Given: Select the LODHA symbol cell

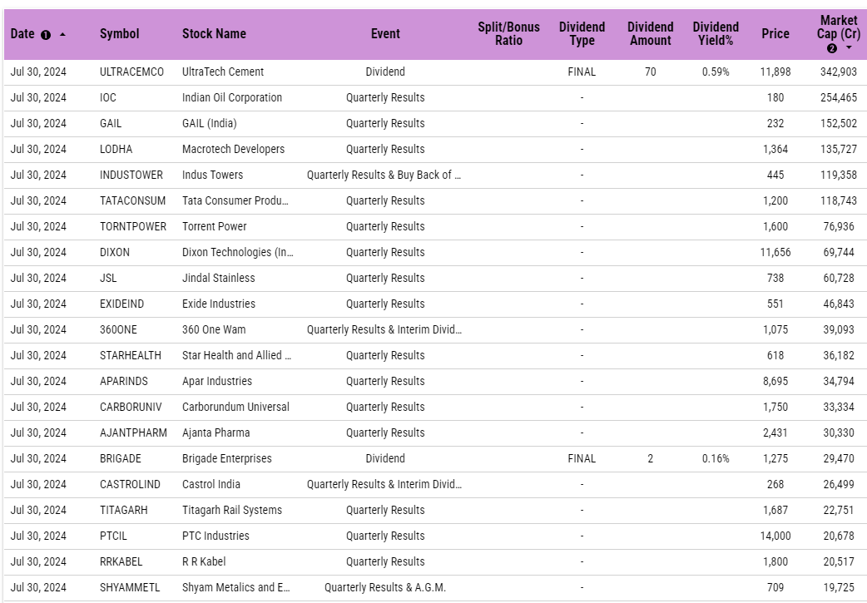Looking at the screenshot, I should (116, 149).
